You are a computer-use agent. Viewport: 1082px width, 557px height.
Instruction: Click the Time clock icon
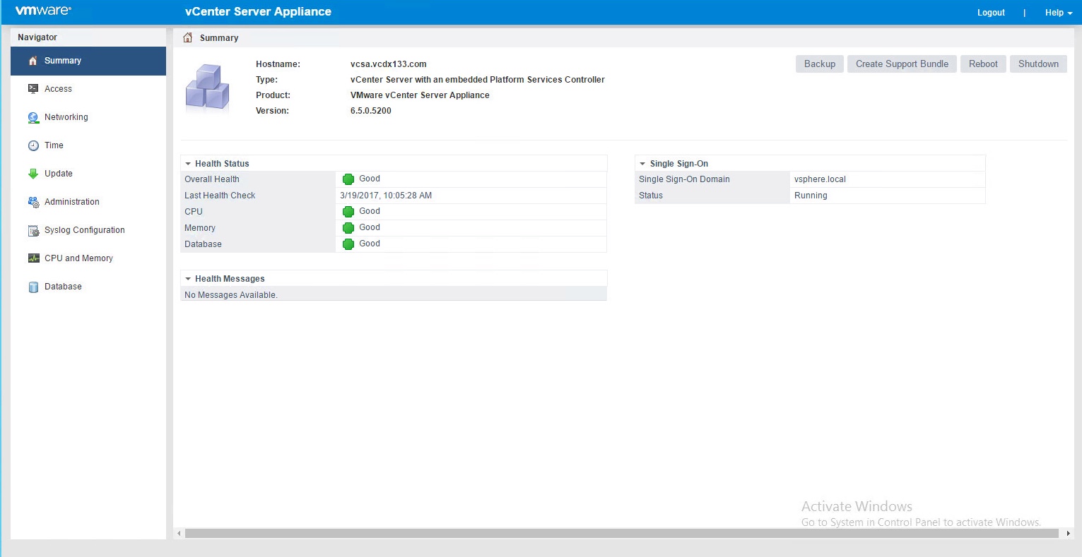pyautogui.click(x=33, y=145)
